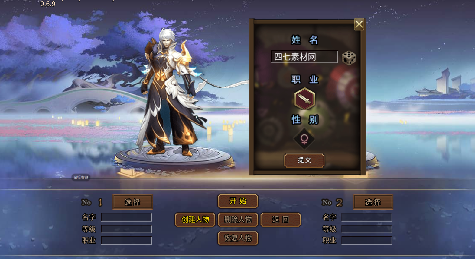Choose slot No 1 with 选择 button
The height and width of the screenshot is (259, 475).
[132, 202]
